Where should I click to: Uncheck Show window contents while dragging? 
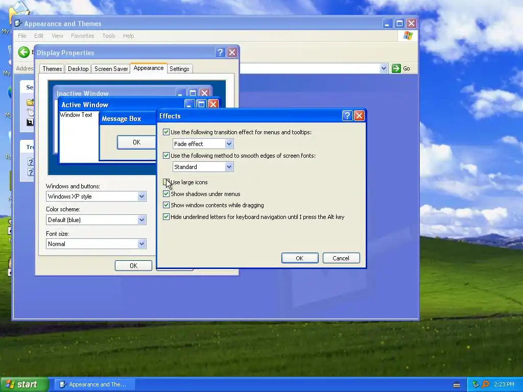tap(166, 205)
